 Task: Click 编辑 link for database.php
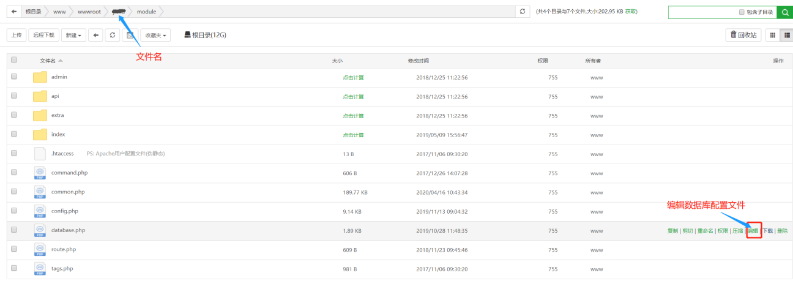coord(753,231)
